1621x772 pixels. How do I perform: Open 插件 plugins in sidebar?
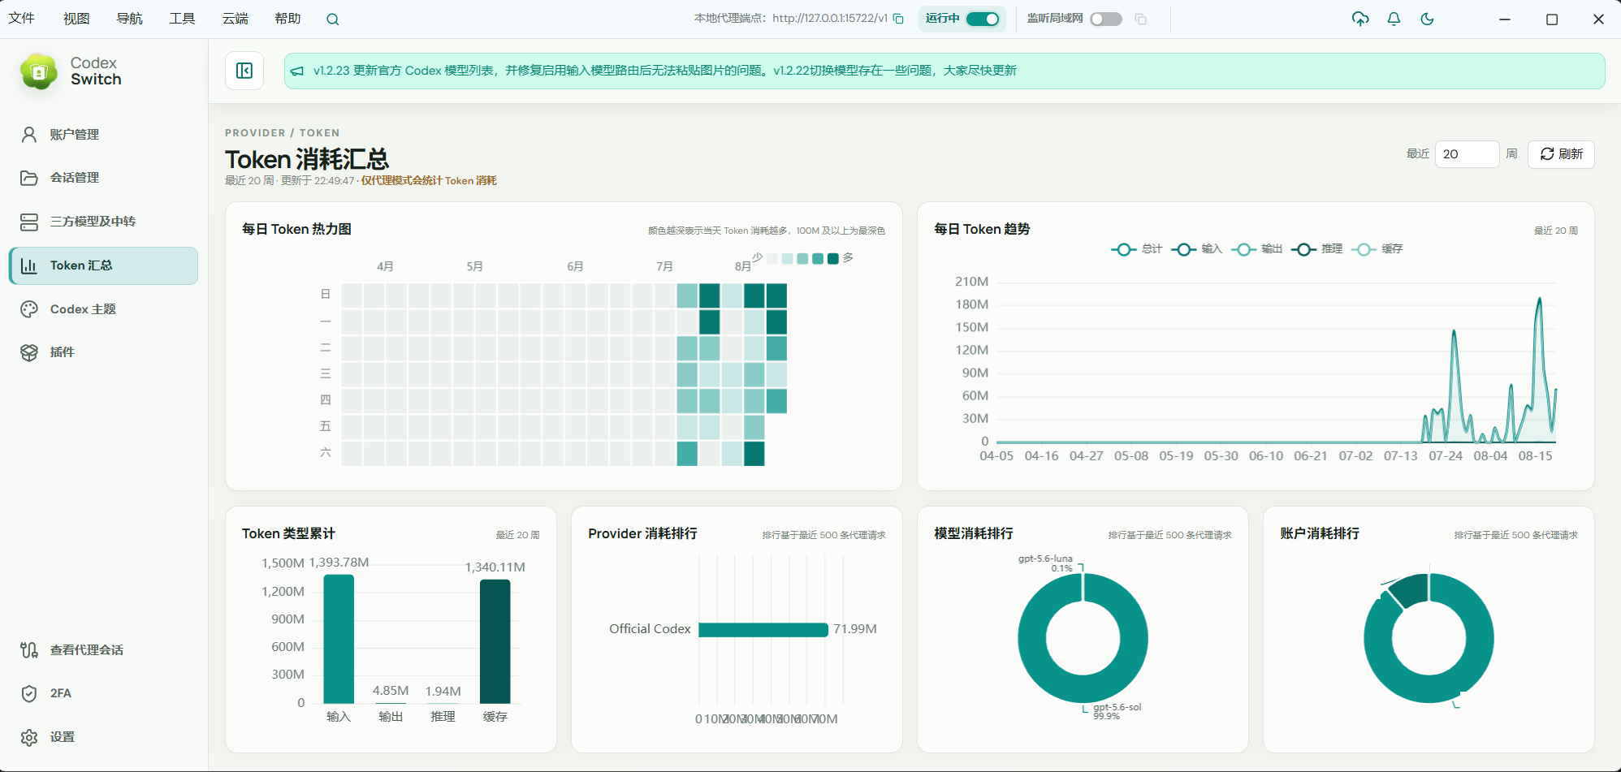point(103,352)
